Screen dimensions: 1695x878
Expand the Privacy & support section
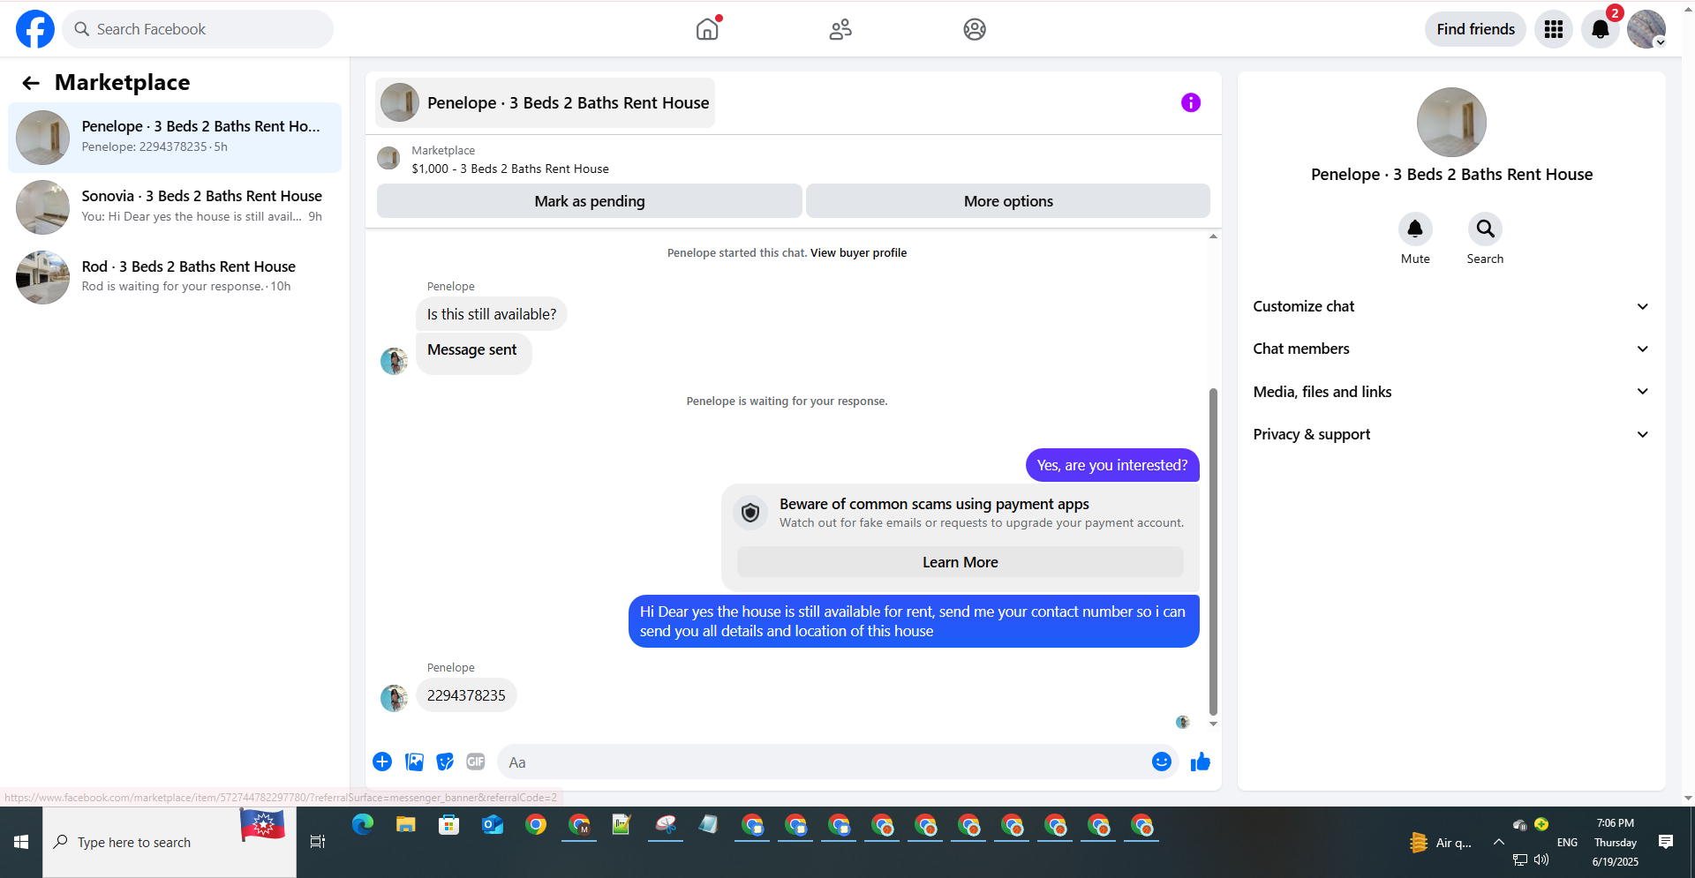1451,434
